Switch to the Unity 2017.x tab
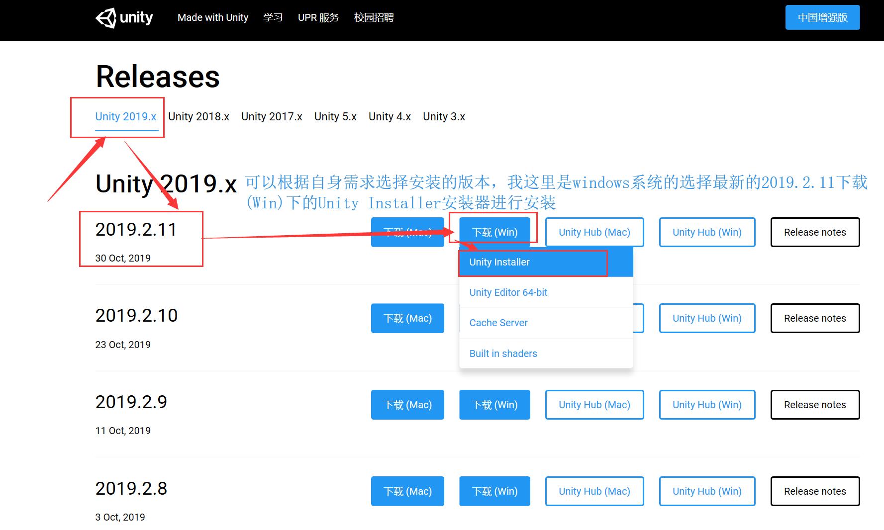 coord(272,116)
